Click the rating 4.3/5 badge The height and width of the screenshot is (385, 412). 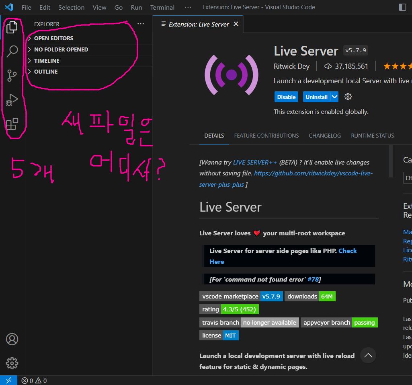tap(229, 309)
